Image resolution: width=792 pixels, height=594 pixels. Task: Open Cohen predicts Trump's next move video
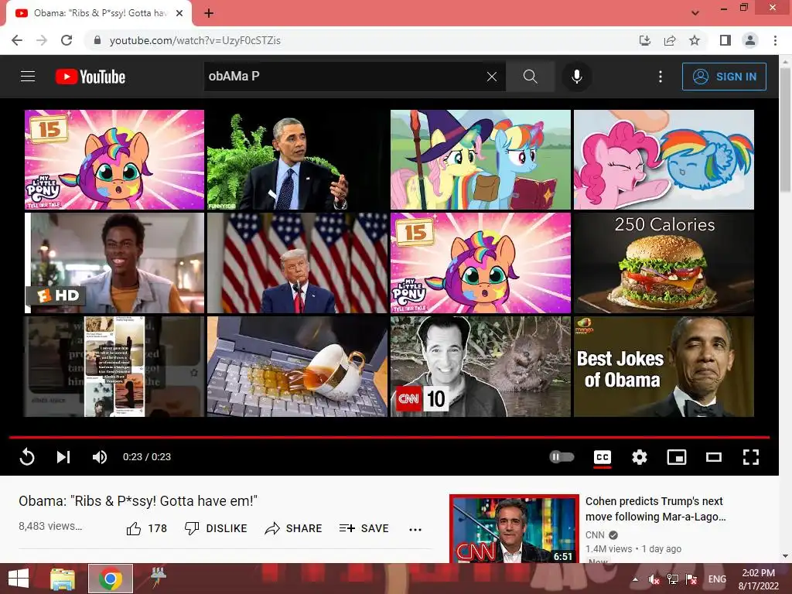pos(655,509)
